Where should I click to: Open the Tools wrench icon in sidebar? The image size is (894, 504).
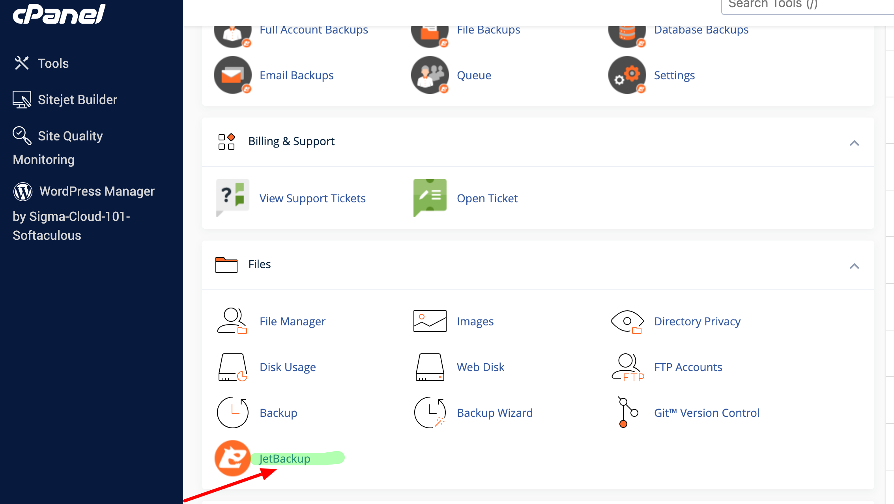click(22, 63)
